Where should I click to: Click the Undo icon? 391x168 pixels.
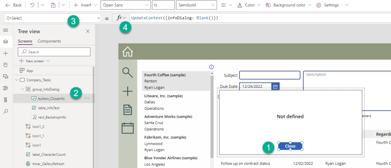32,5
